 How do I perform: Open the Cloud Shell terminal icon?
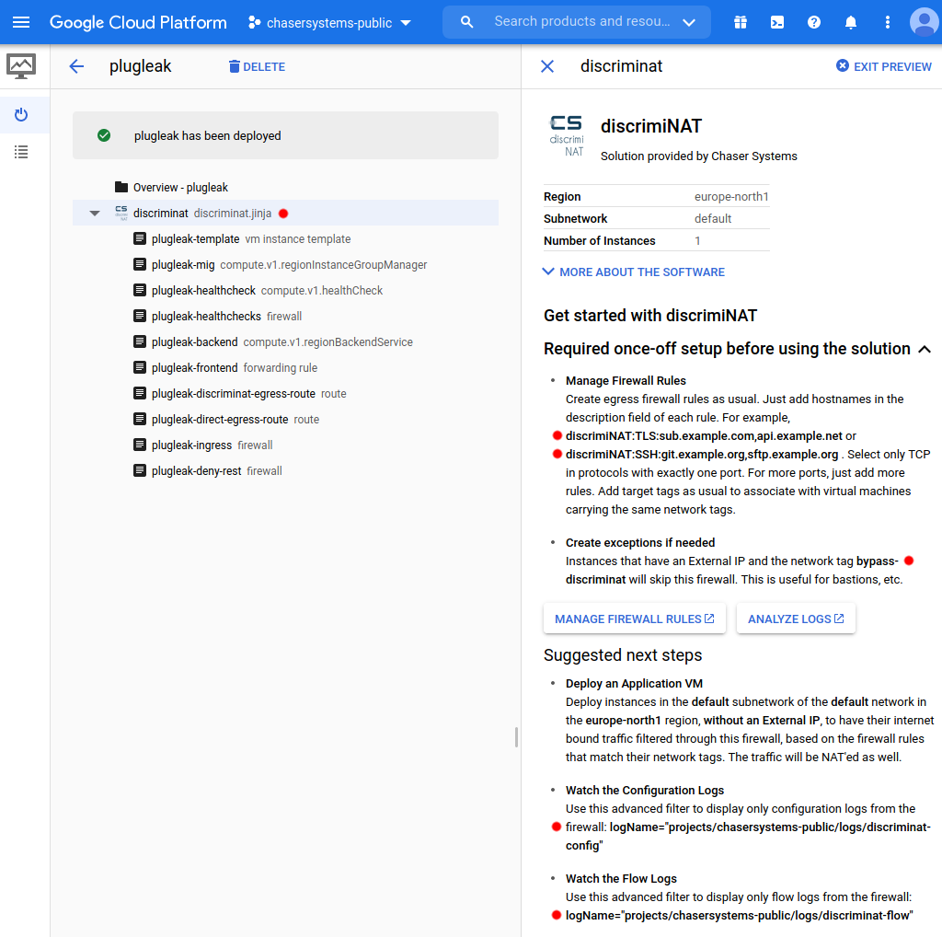pos(776,22)
